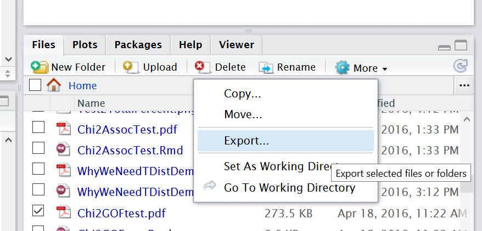482x231 pixels.
Task: Sort files by Name column
Action: pyautogui.click(x=91, y=103)
